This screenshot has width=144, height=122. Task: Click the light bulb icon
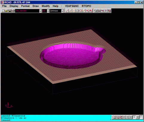click(106, 11)
